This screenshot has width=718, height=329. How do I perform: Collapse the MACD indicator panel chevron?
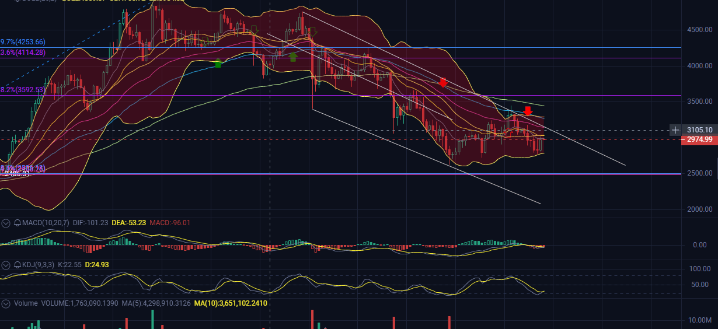(6, 223)
